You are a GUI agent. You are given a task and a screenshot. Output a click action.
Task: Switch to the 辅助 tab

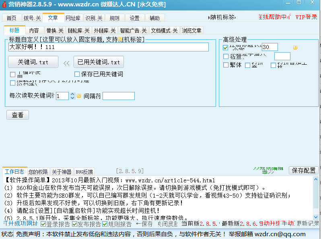[x=154, y=18]
